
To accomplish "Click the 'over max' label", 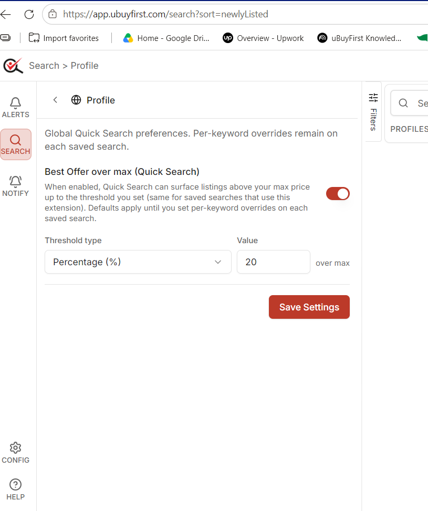I will point(332,263).
